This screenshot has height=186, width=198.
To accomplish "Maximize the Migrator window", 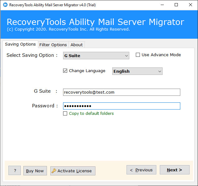I will tap(176, 5).
